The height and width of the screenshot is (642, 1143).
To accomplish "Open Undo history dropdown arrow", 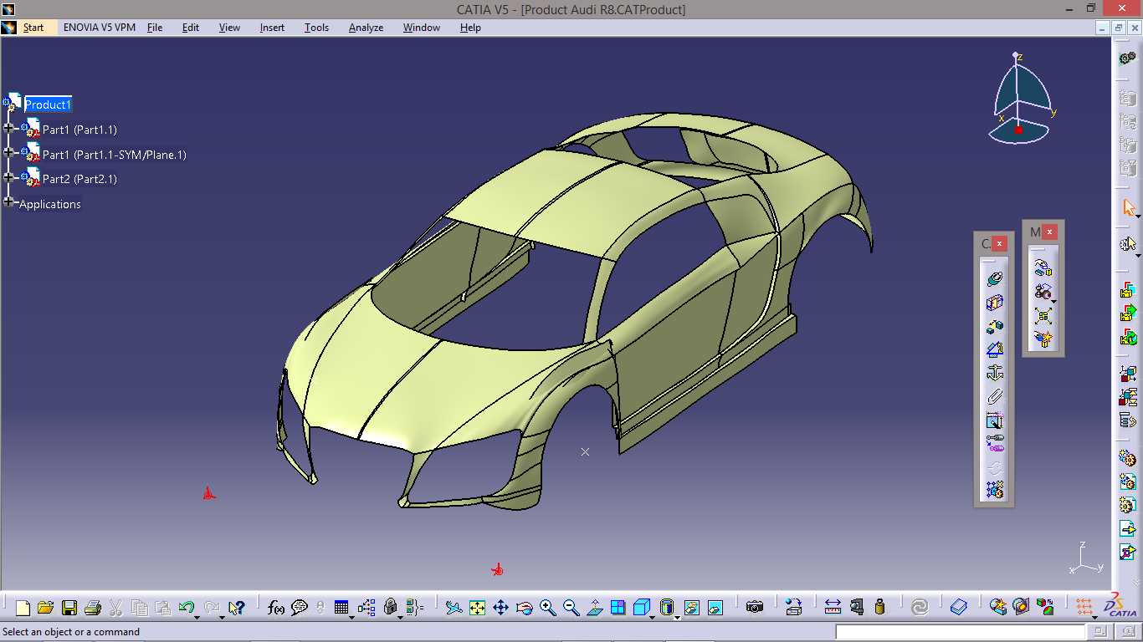I will [x=197, y=617].
